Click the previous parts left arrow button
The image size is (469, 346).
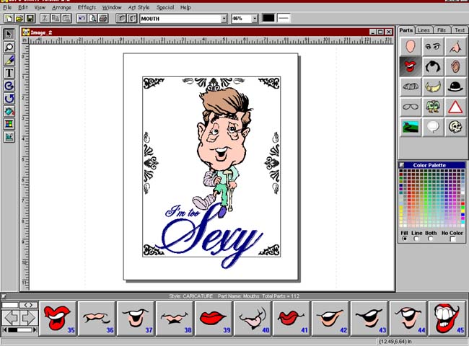(11, 318)
